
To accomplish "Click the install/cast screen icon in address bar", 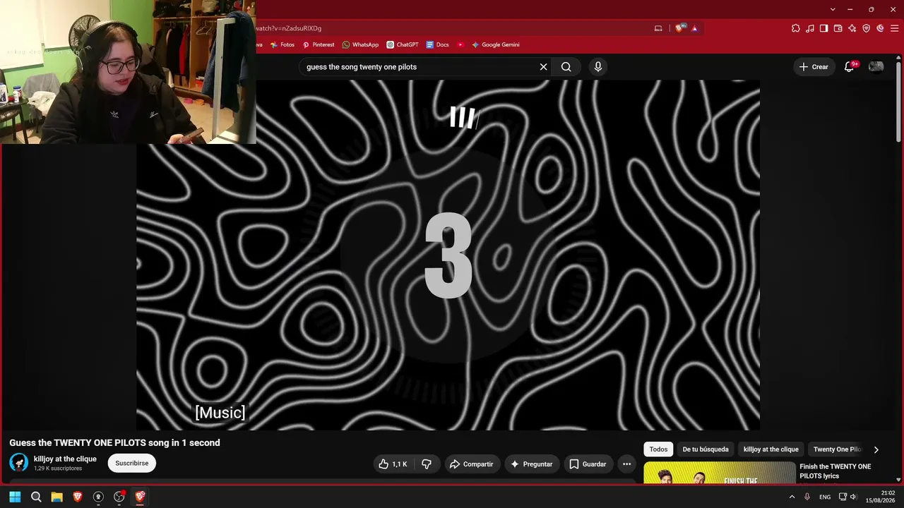I will click(658, 28).
